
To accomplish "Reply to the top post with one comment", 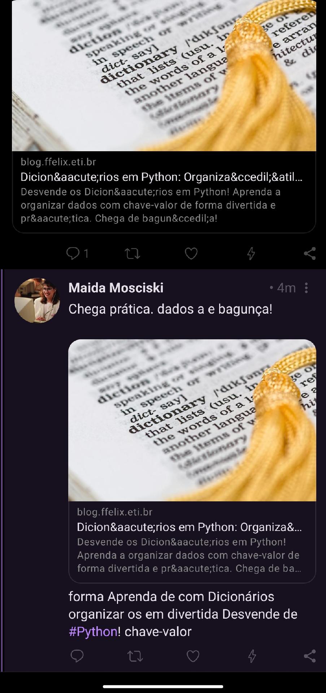I will 77,254.
